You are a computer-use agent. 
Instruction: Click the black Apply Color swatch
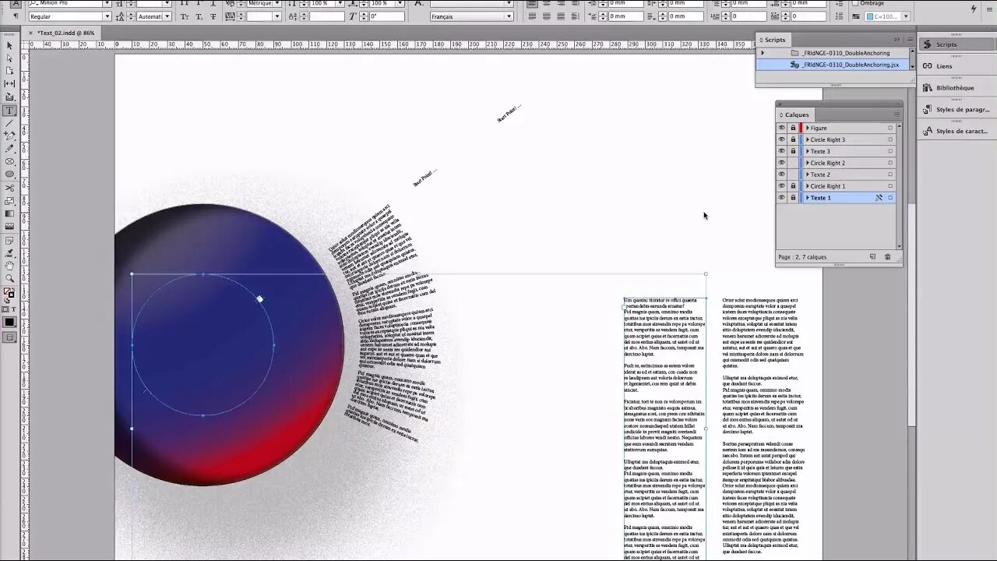pyautogui.click(x=9, y=322)
